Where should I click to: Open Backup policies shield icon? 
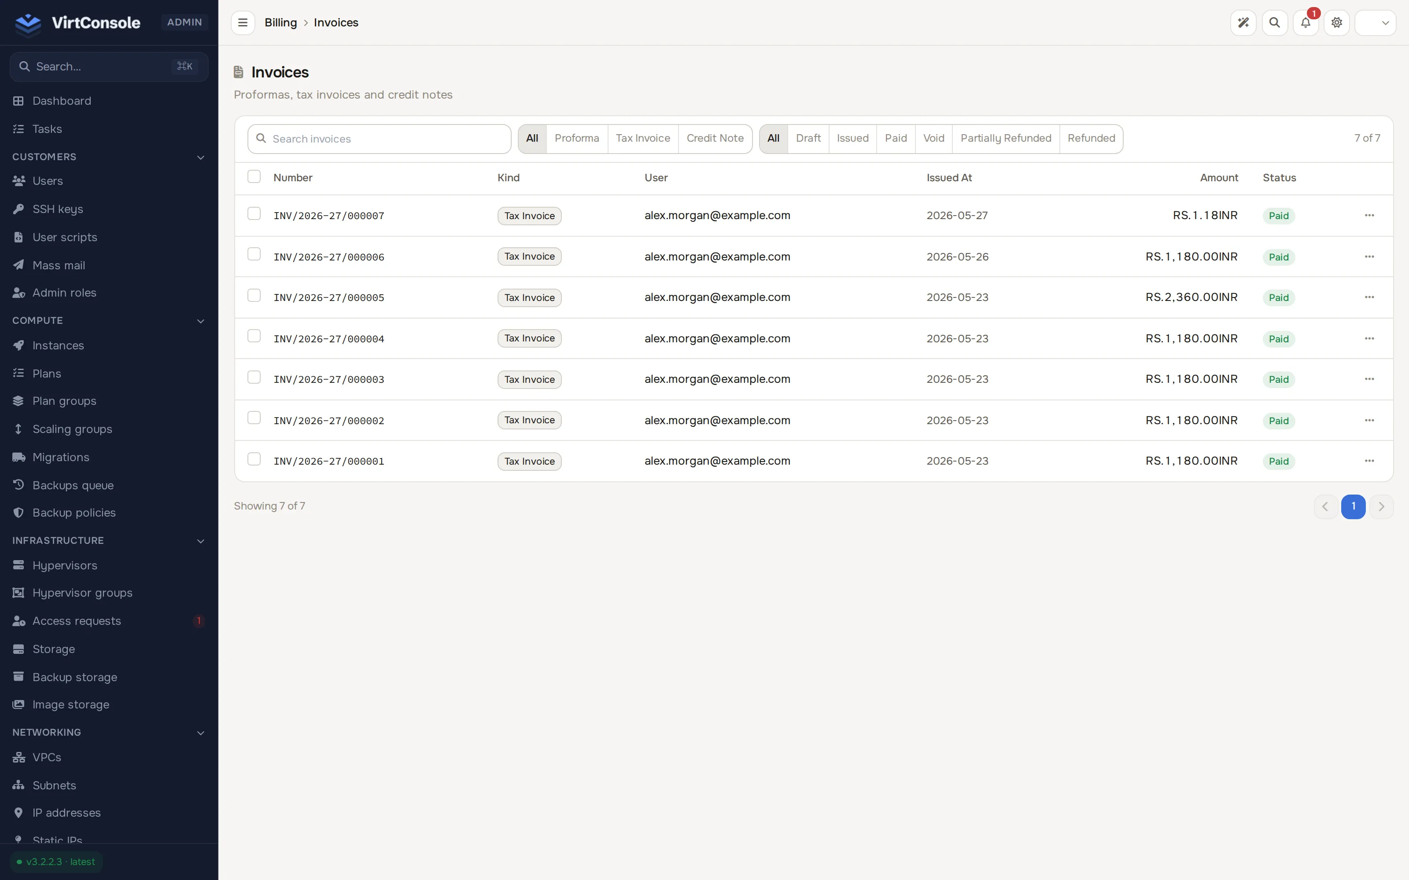(x=18, y=513)
